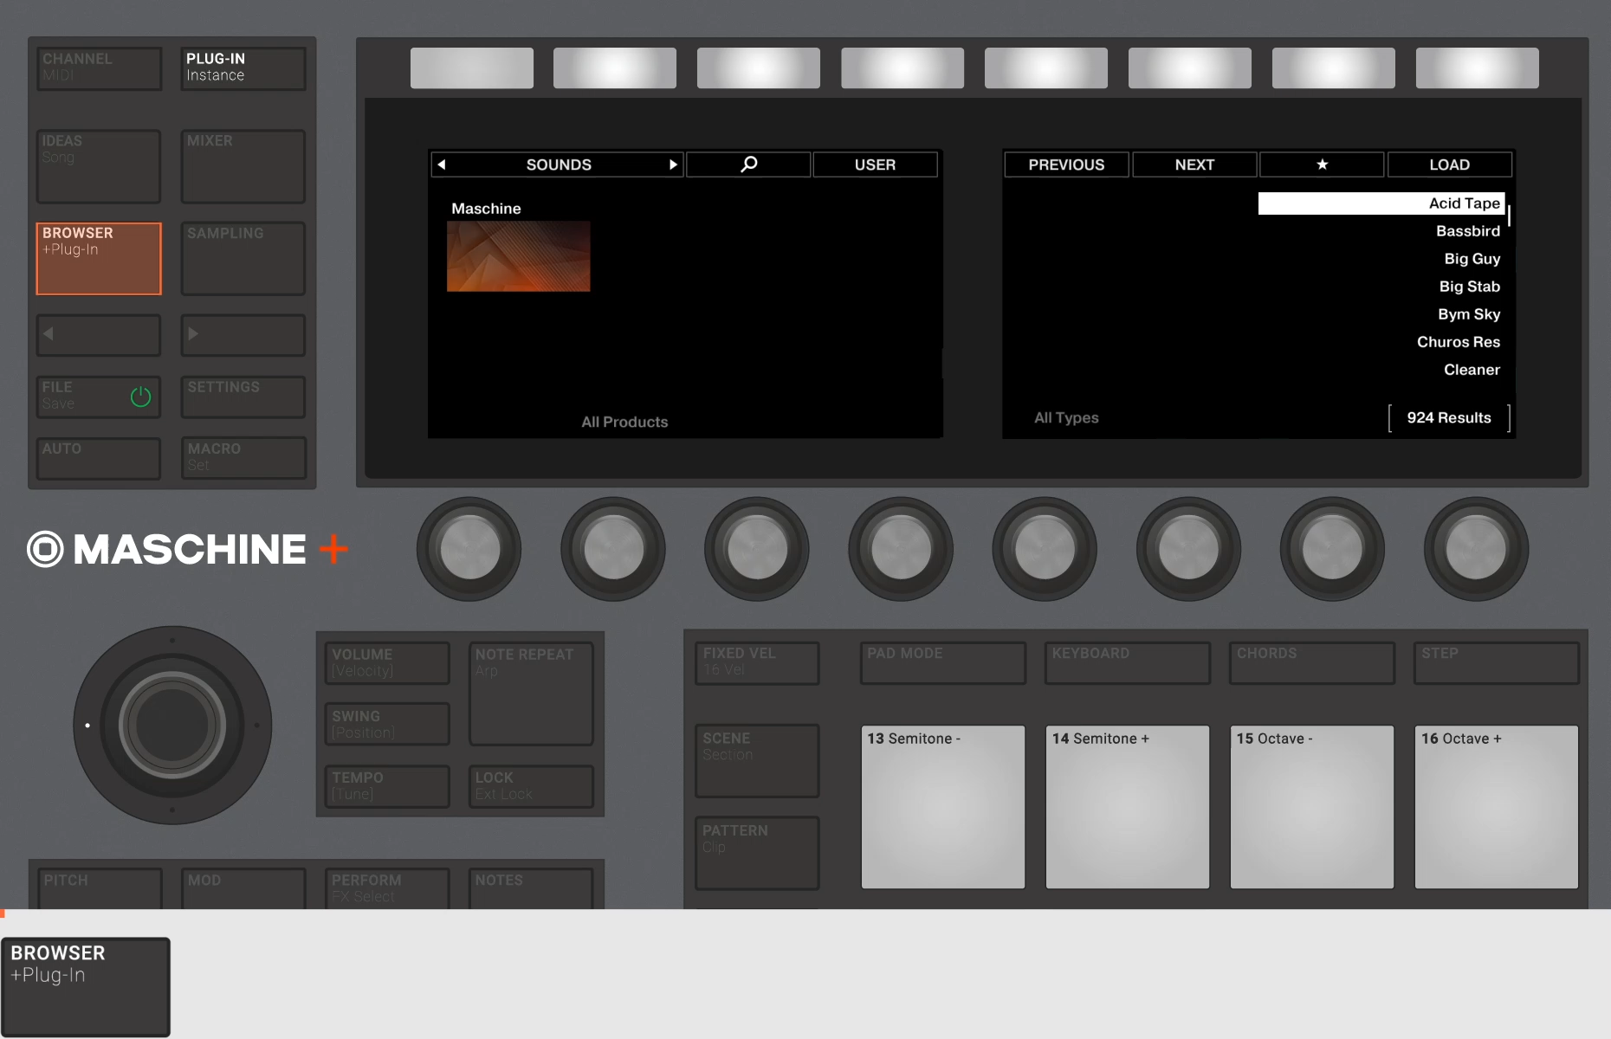
Task: Click the TEMPO Tune button
Action: [387, 786]
